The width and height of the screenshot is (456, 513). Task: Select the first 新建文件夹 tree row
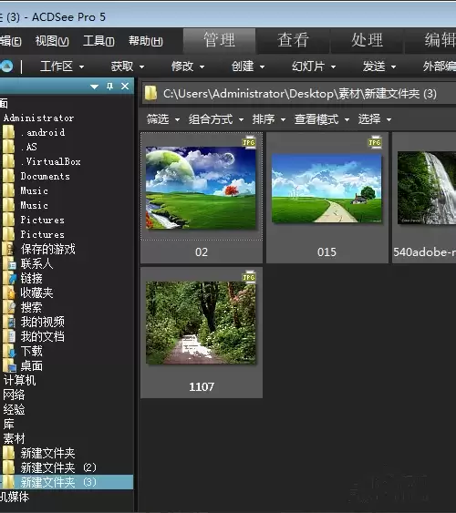point(48,453)
